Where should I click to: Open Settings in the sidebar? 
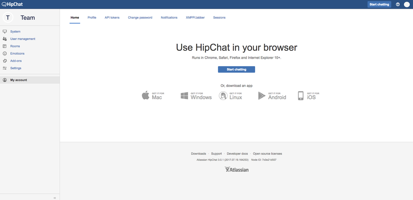[x=16, y=68]
